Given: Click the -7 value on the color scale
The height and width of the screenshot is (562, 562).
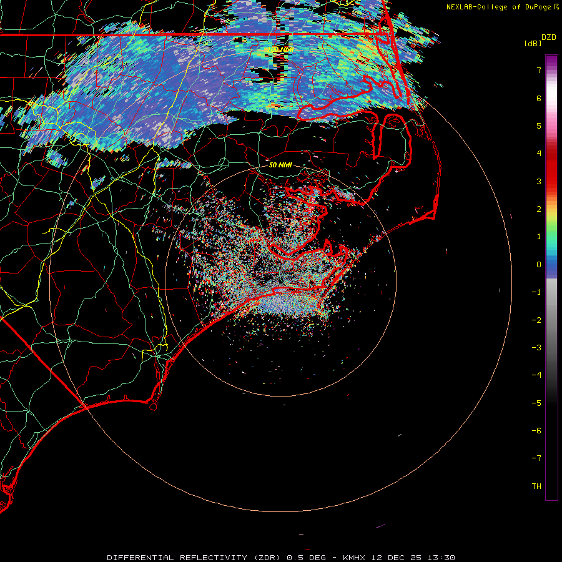Looking at the screenshot, I should click(536, 458).
